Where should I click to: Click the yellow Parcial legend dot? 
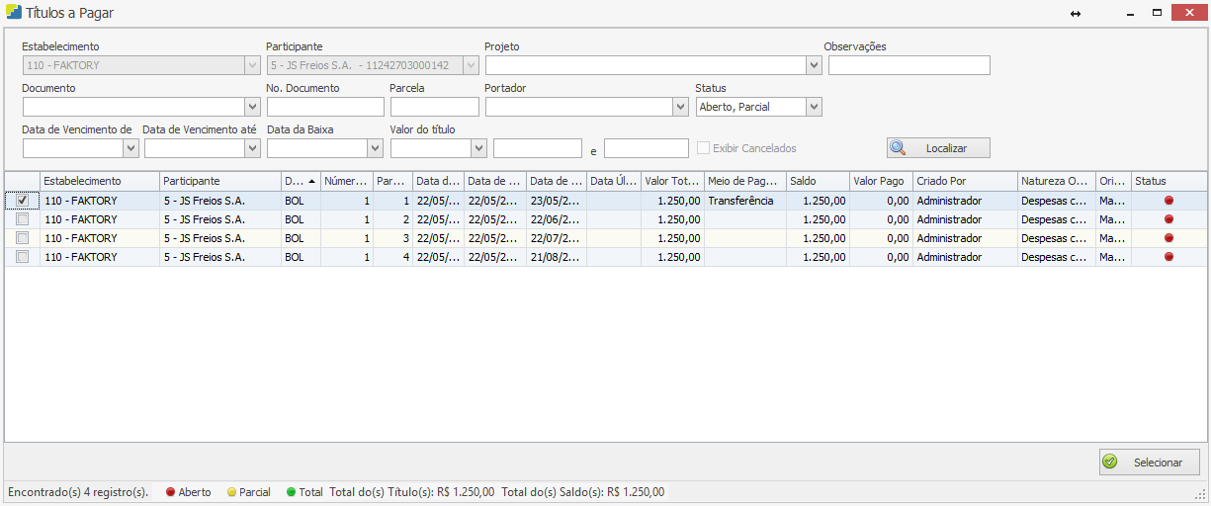231,492
